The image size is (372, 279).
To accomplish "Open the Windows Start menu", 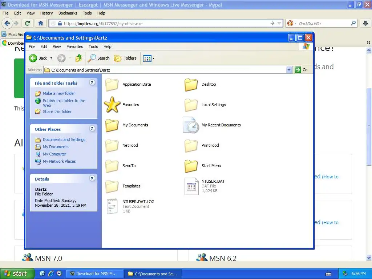I will 17,274.
